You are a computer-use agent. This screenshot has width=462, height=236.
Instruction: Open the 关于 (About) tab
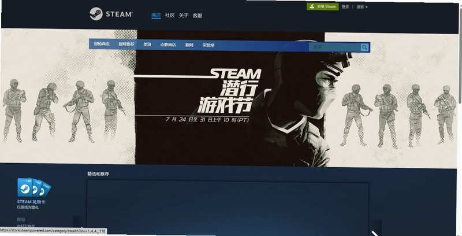point(183,16)
